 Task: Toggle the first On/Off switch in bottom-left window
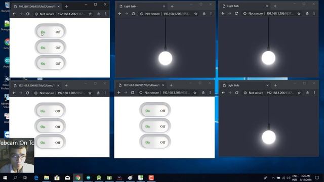point(50,111)
